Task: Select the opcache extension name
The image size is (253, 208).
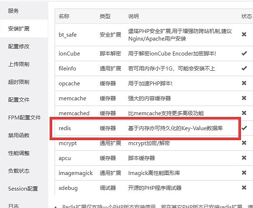Action: click(x=69, y=84)
